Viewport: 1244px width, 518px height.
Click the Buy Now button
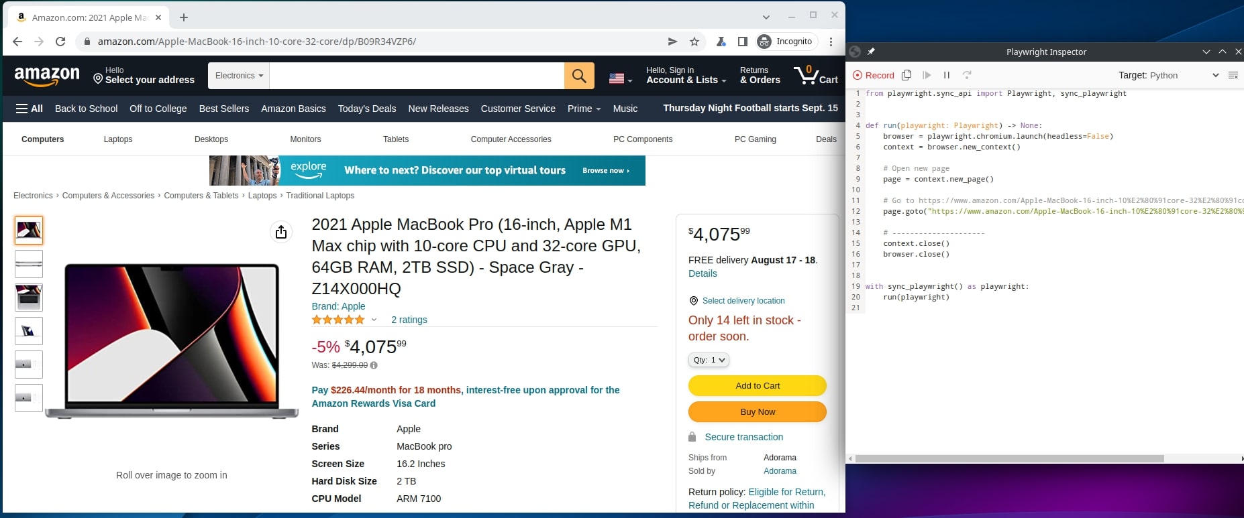pos(758,411)
